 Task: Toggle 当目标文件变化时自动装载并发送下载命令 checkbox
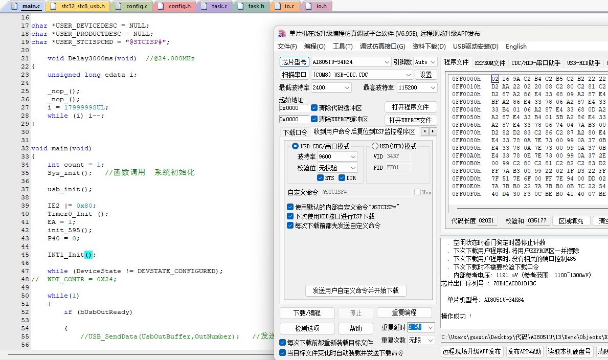(x=283, y=353)
